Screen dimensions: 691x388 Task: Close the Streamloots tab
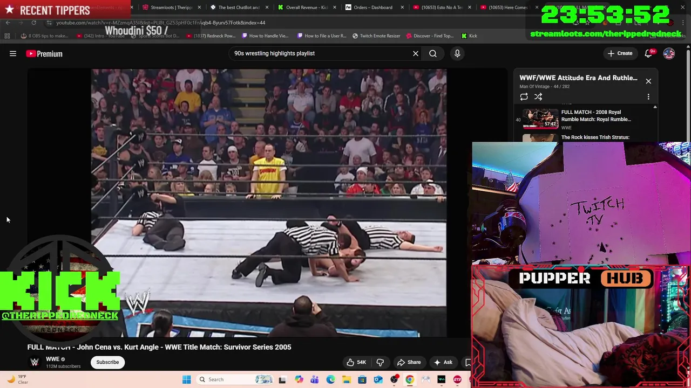click(x=199, y=8)
